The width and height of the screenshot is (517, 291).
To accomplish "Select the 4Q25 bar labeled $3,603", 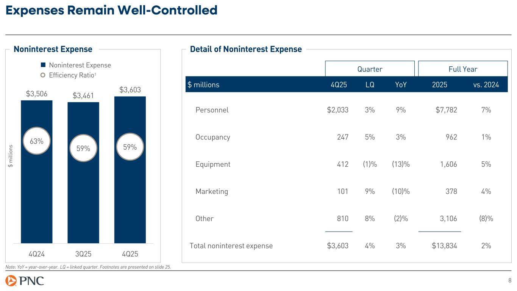I will coord(130,189).
